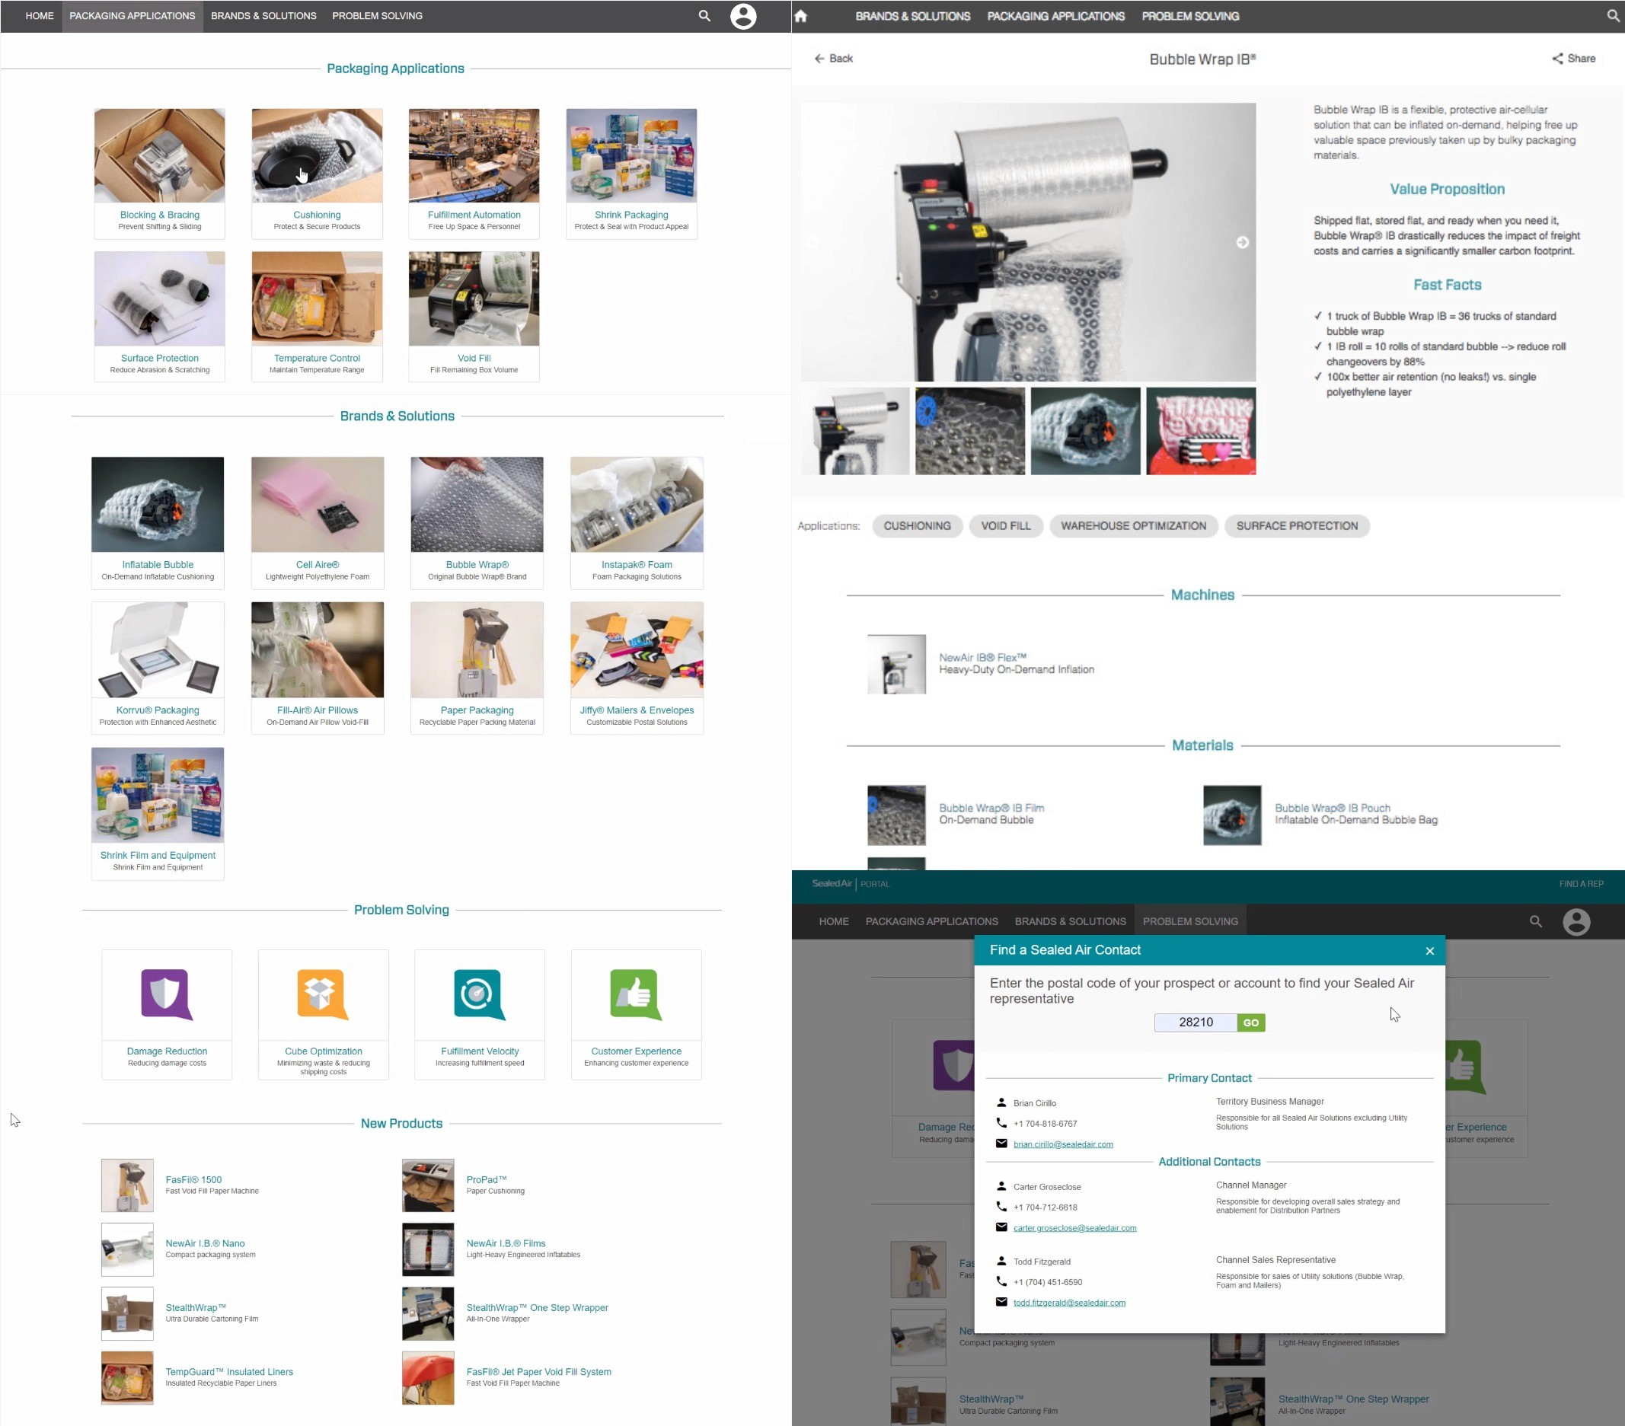Go Back using the arrow link

coord(833,59)
